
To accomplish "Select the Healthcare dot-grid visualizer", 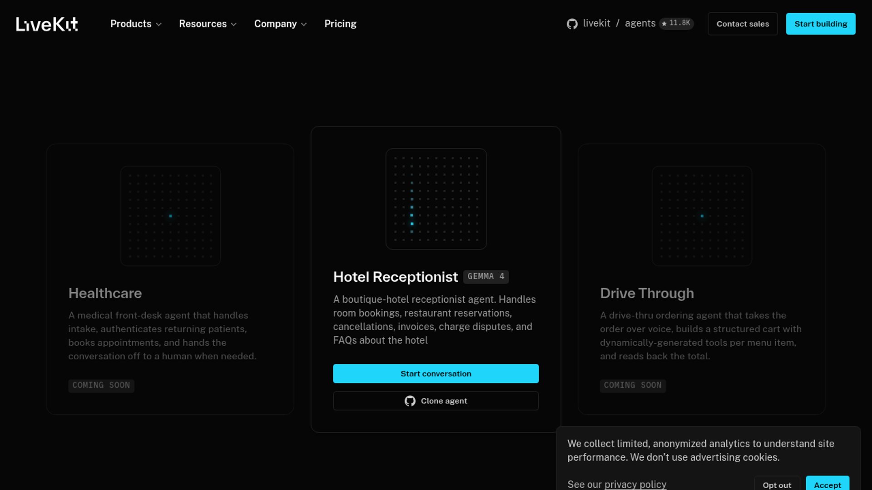I will click(x=170, y=216).
